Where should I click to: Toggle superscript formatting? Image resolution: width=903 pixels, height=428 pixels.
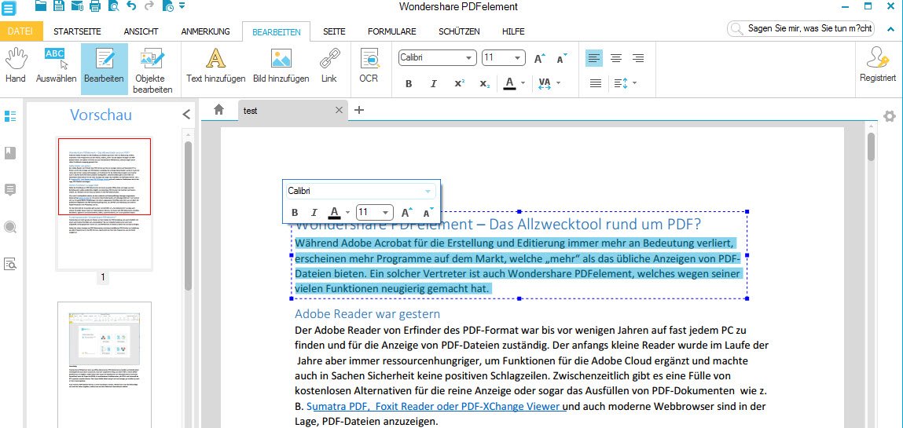459,84
